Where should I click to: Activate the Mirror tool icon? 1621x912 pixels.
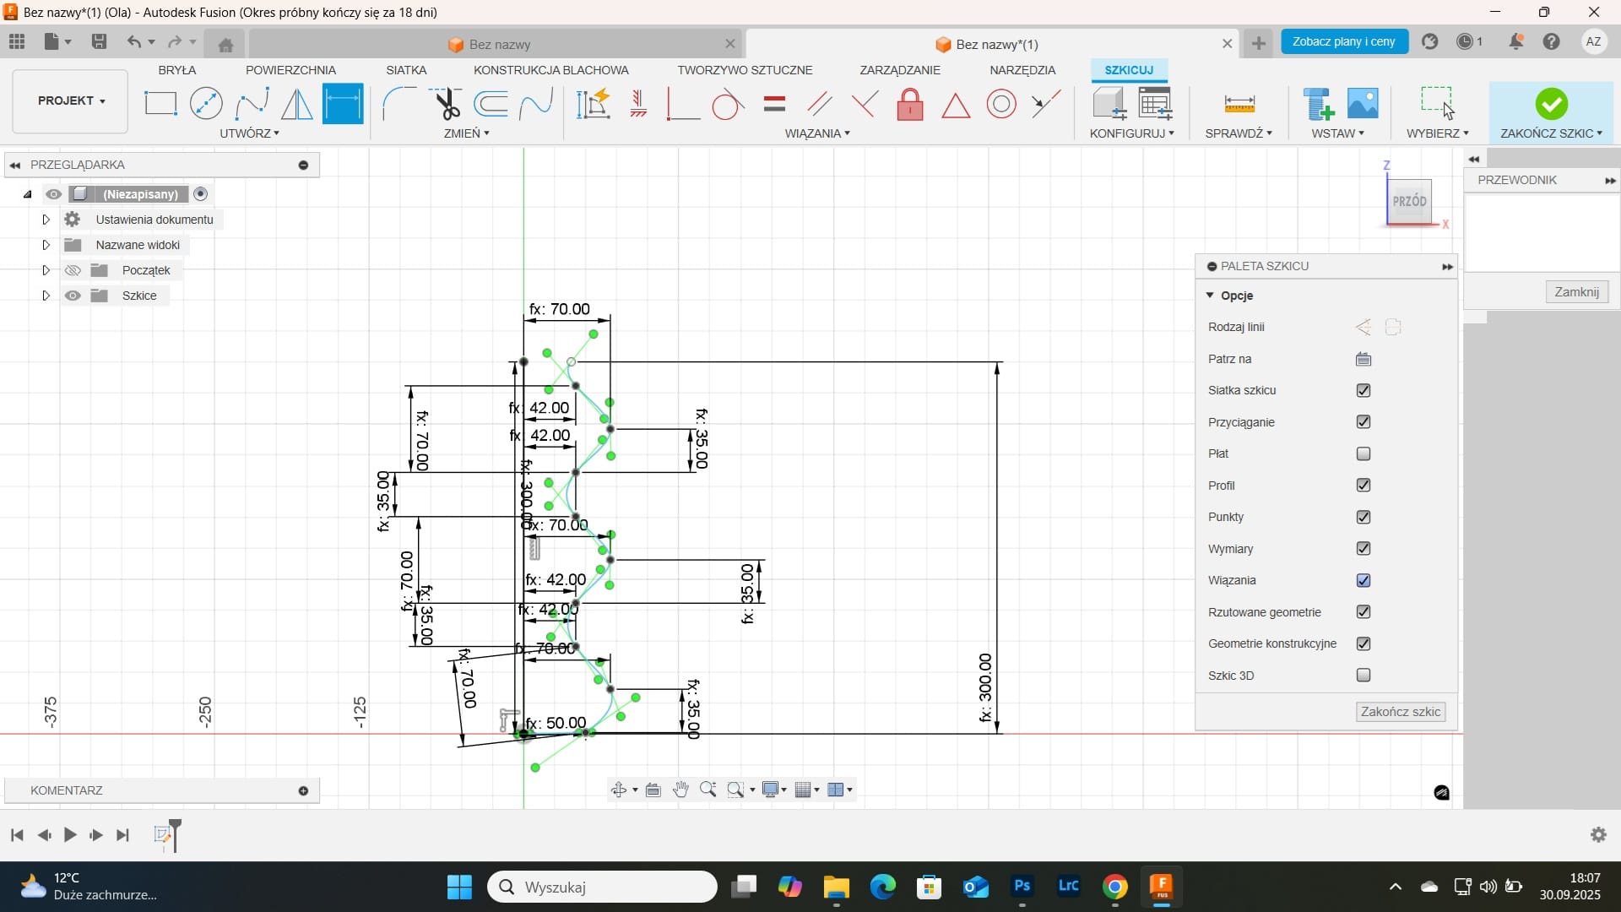click(296, 105)
